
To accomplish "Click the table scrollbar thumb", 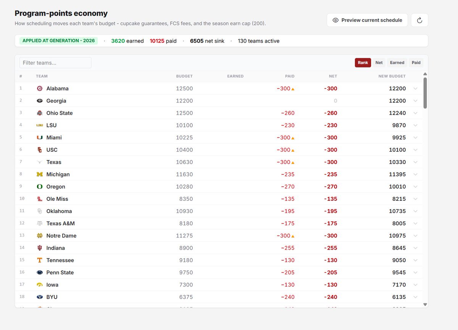I will pyautogui.click(x=425, y=93).
